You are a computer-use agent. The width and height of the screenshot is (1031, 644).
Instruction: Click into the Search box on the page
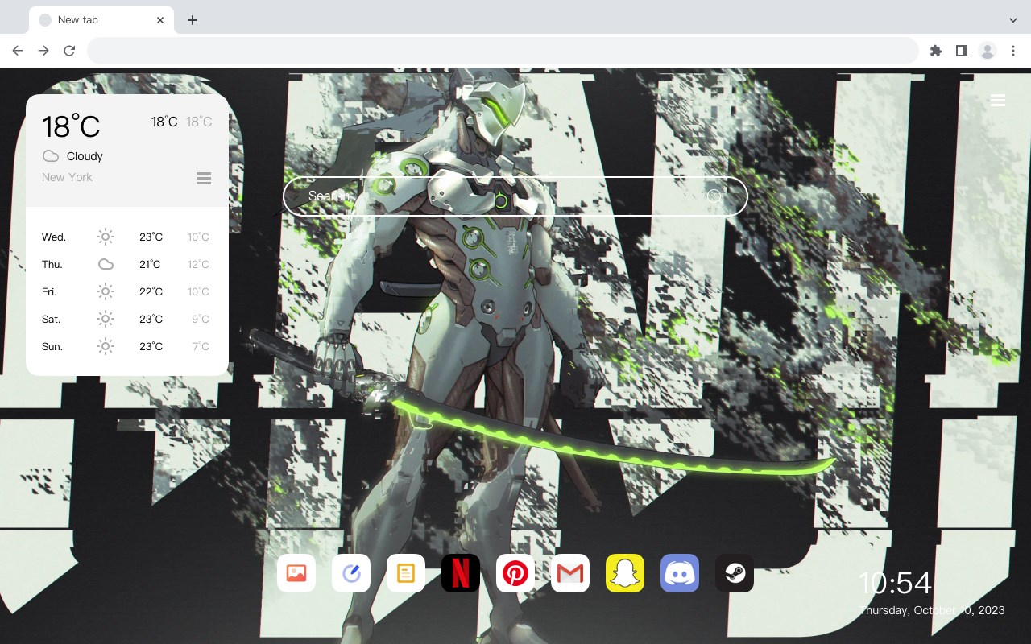[x=515, y=196]
